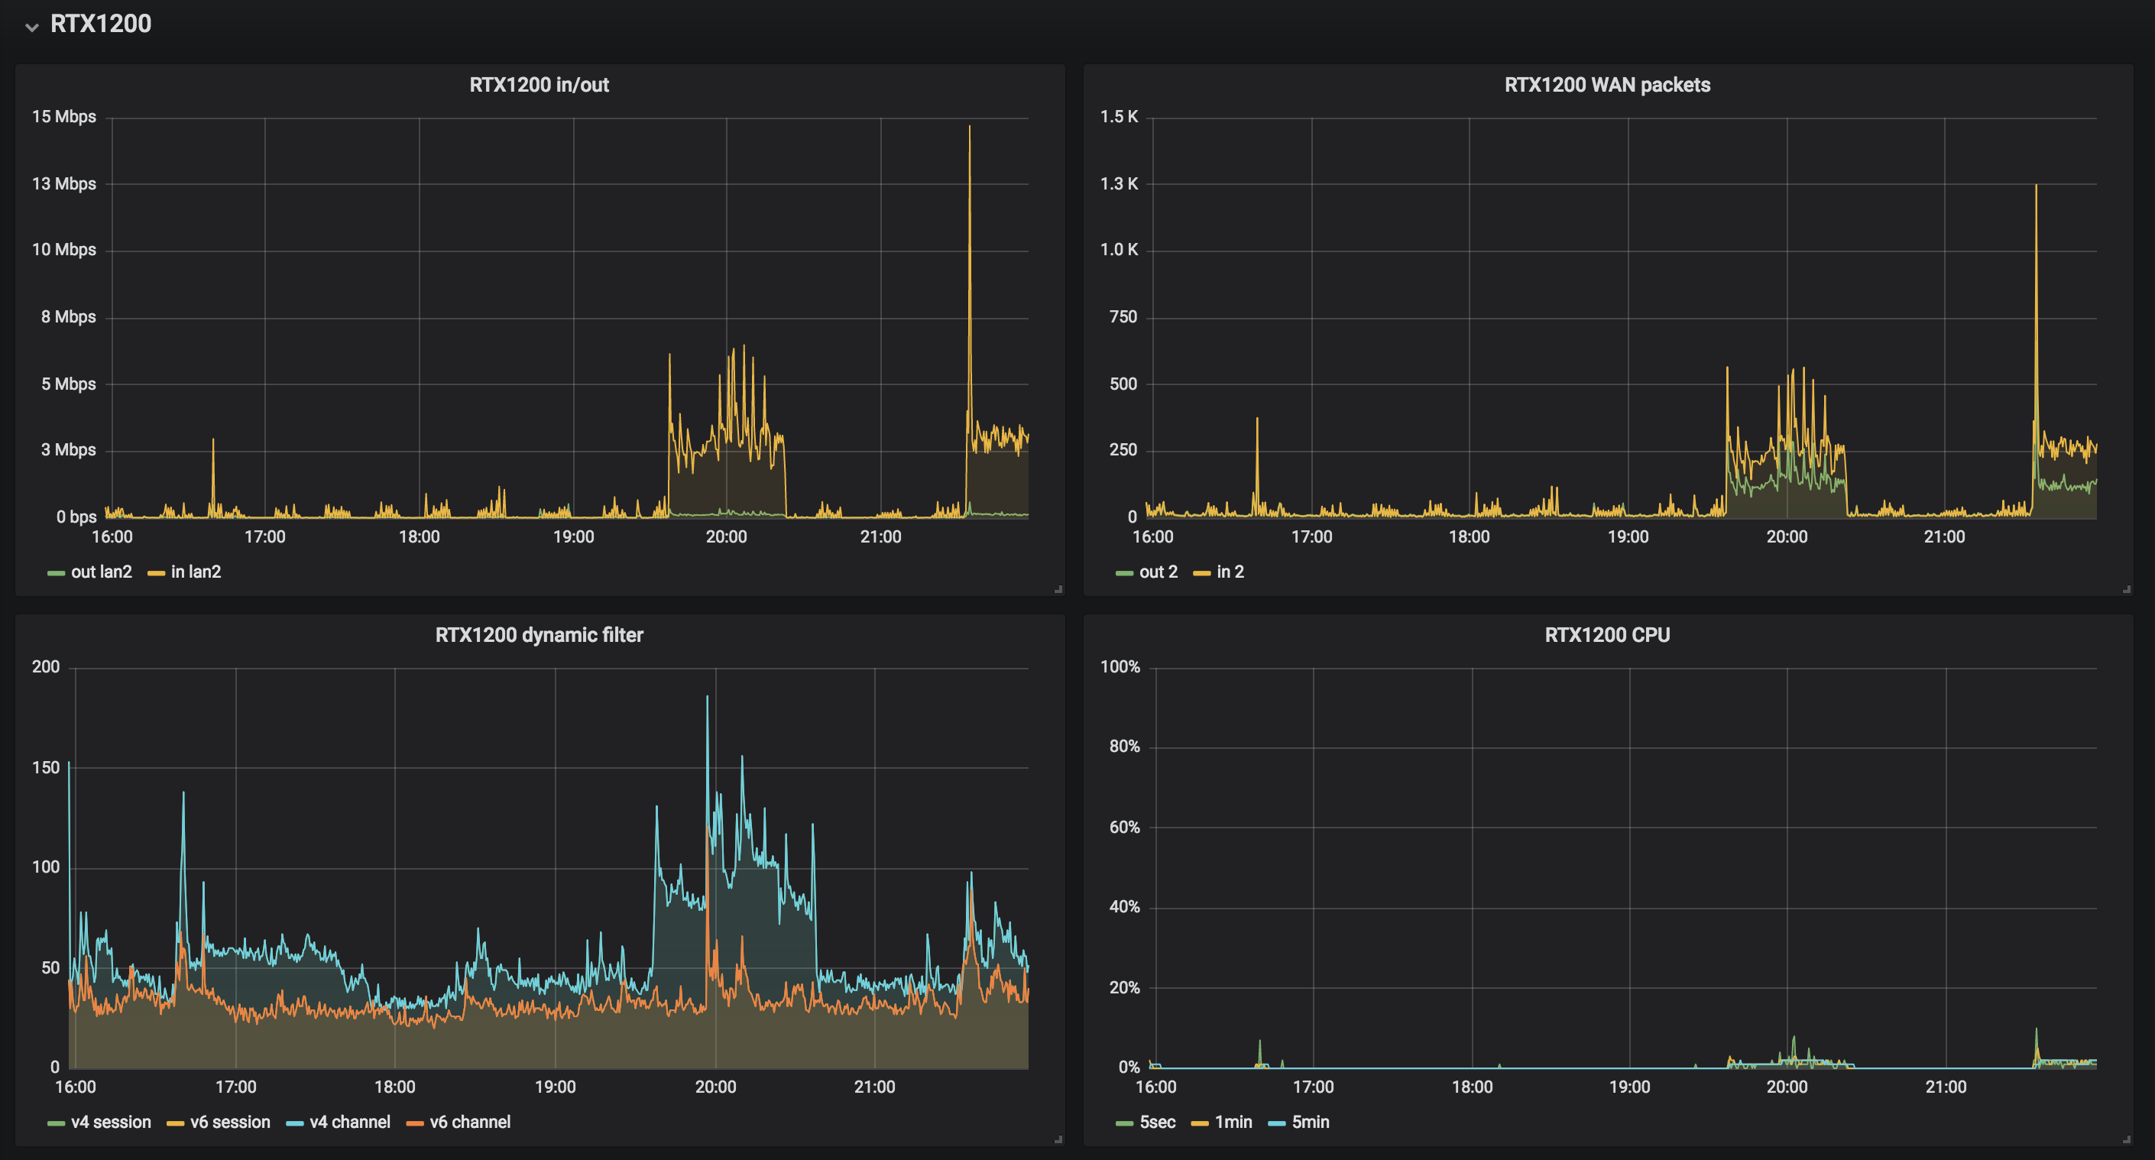The height and width of the screenshot is (1160, 2155).
Task: Toggle the in 2 legend series
Action: pyautogui.click(x=1230, y=572)
